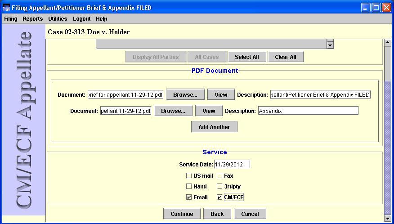Click the Add Another button
394x224 pixels.
[x=214, y=127]
